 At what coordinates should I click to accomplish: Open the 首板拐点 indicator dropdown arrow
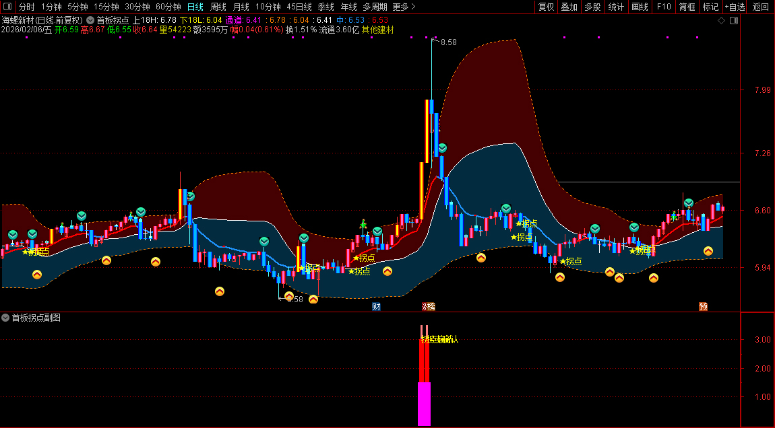tap(90, 20)
